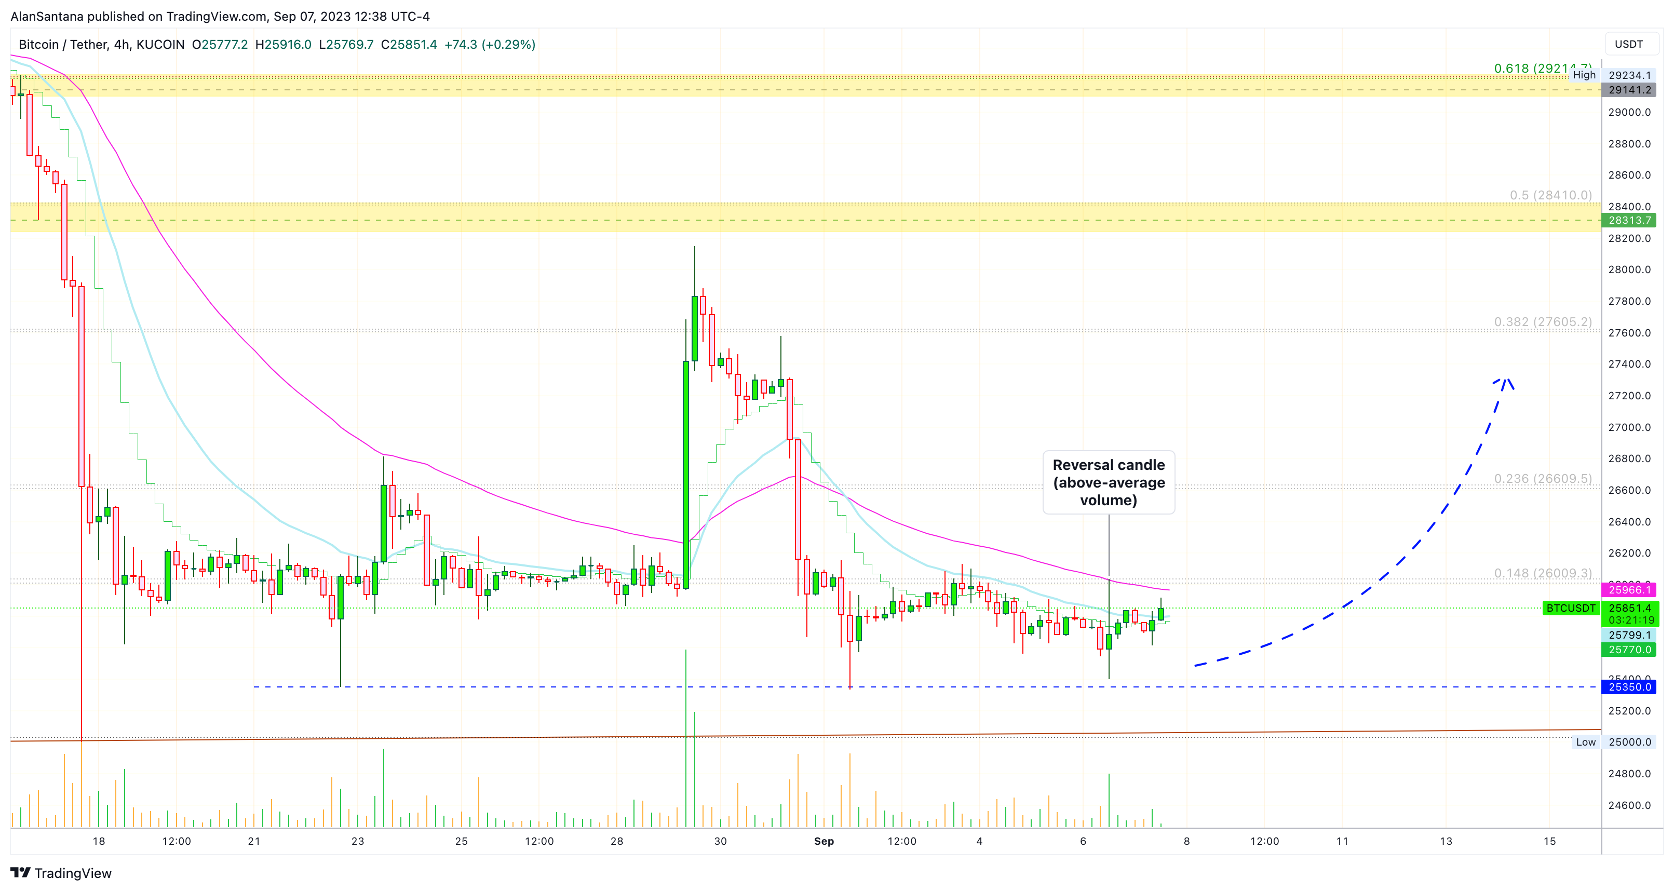Click the '28' date on the time axis

(617, 841)
